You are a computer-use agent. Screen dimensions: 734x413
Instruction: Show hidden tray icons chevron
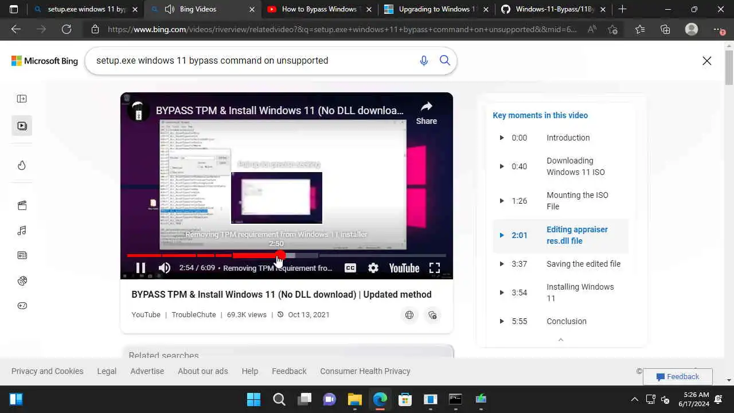[634, 399]
